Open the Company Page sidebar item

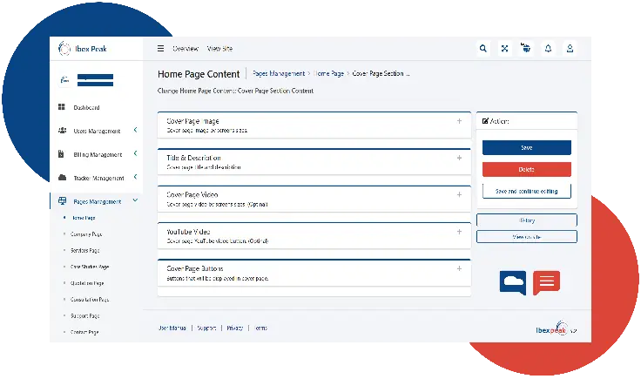pyautogui.click(x=86, y=234)
